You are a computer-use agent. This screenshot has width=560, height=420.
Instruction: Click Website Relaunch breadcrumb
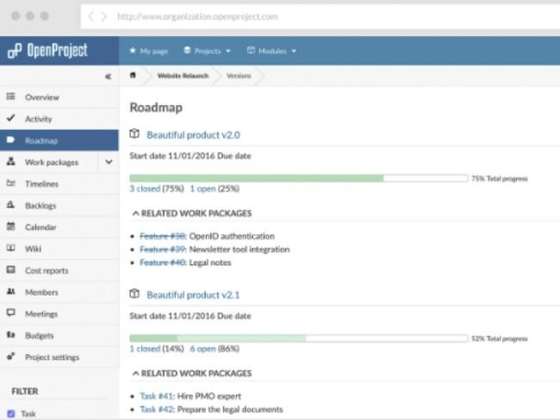tap(183, 76)
